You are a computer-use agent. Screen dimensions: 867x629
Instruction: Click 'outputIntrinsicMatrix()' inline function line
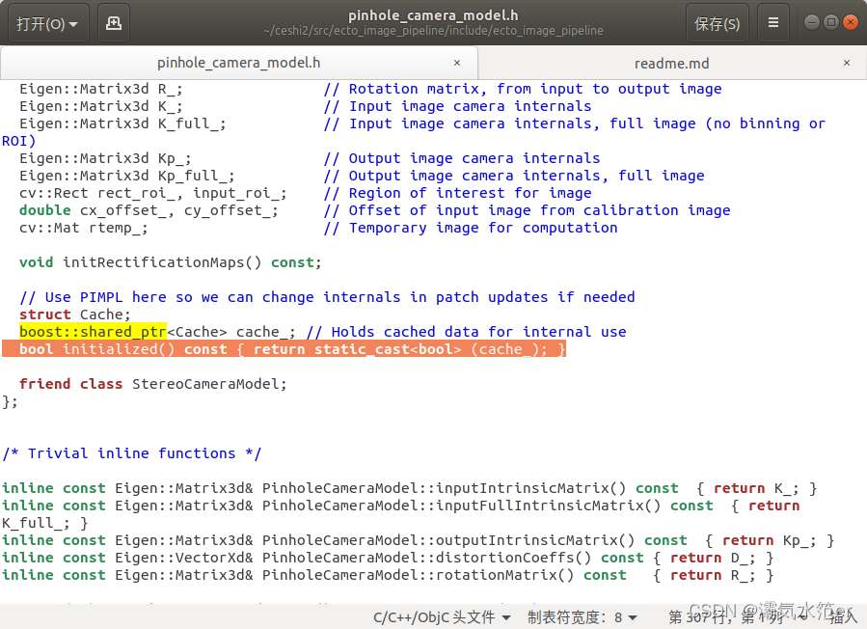pos(418,540)
